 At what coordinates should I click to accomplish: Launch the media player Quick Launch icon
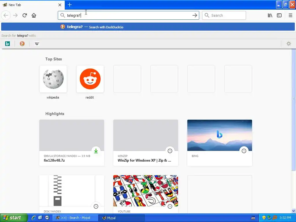[x=47, y=218]
